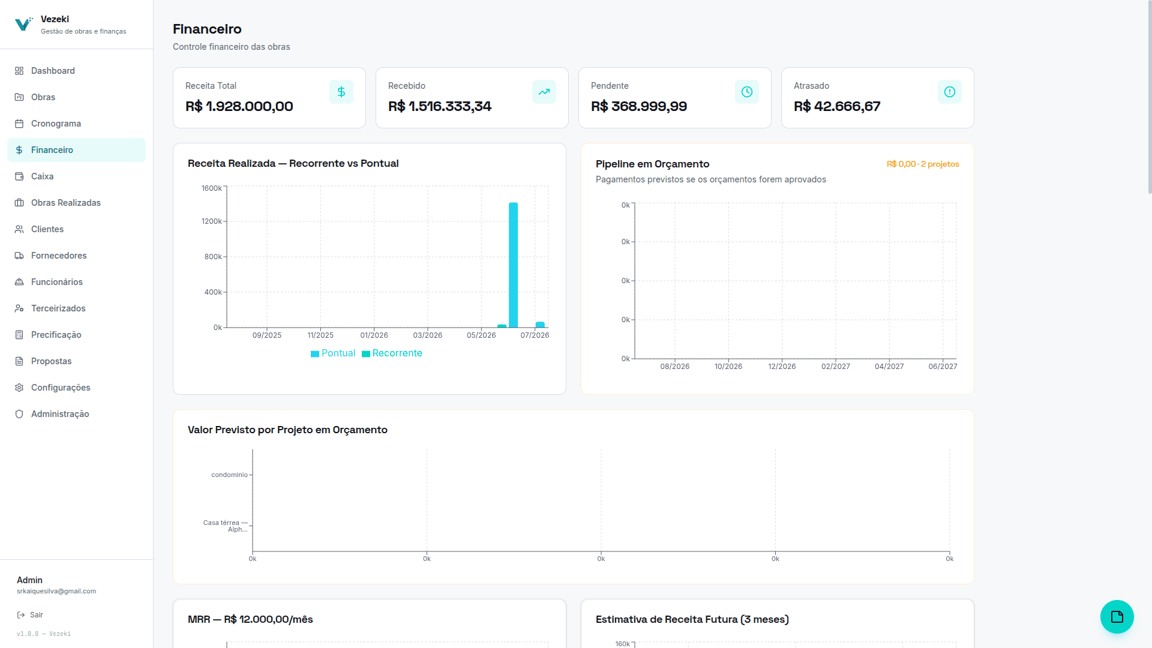Click the 'v1.0.0 — Vezeki' version text

coord(44,634)
